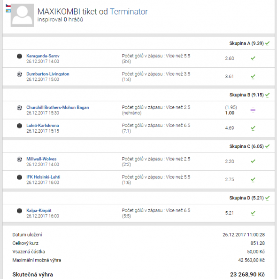
Task: Click the Skupina C (6.05) group header
Action: [246, 146]
